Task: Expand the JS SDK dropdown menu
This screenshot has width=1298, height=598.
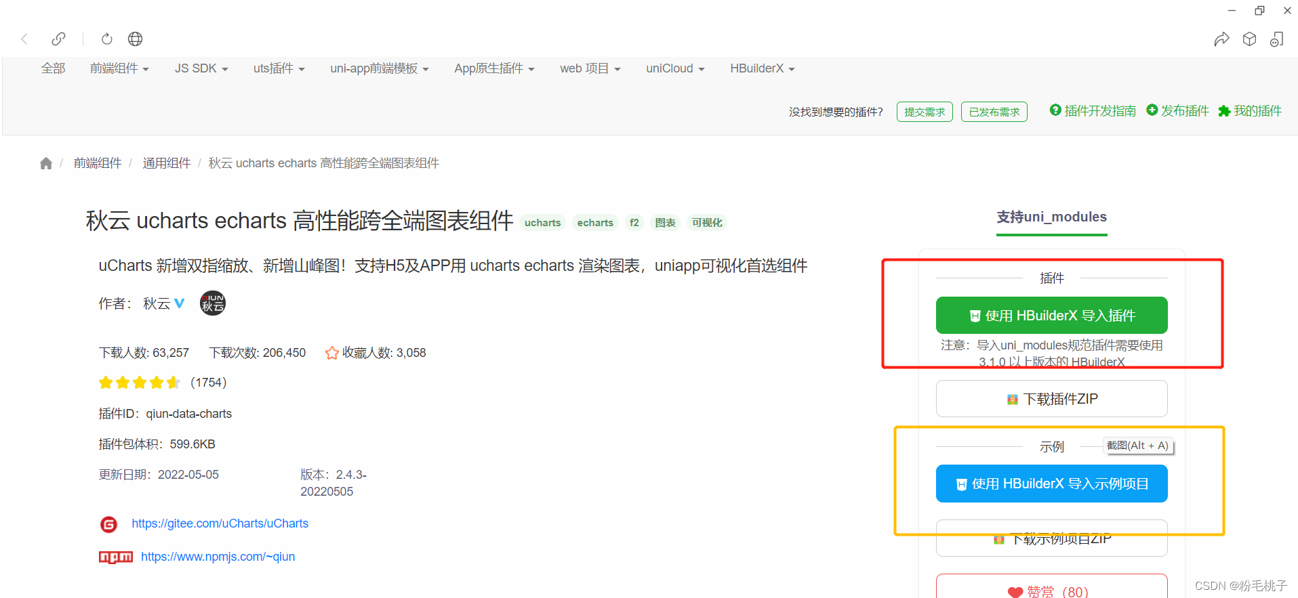Action: pos(201,68)
